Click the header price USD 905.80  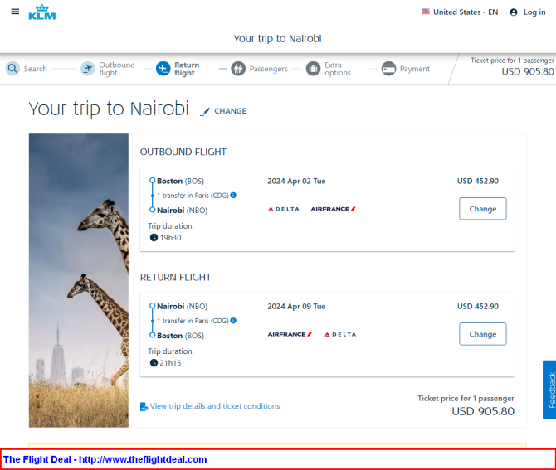point(527,71)
